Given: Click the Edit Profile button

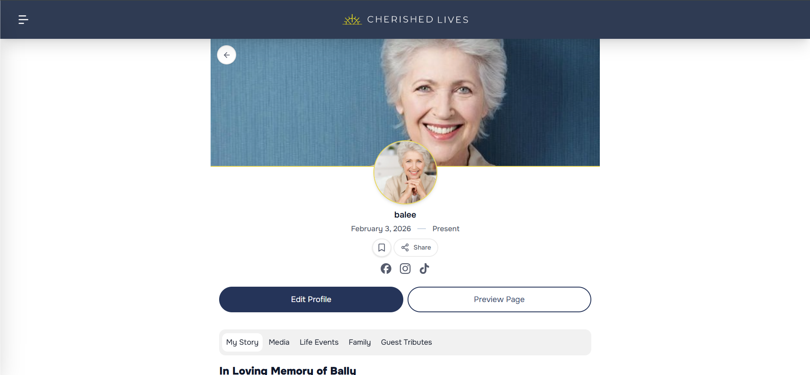Looking at the screenshot, I should (311, 299).
